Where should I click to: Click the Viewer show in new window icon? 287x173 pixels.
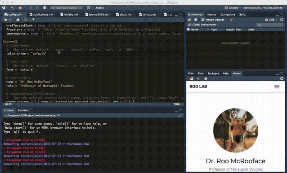tap(206, 78)
